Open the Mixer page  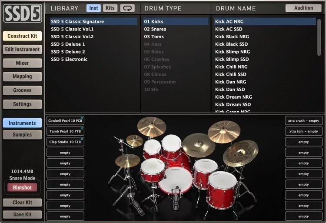point(22,63)
